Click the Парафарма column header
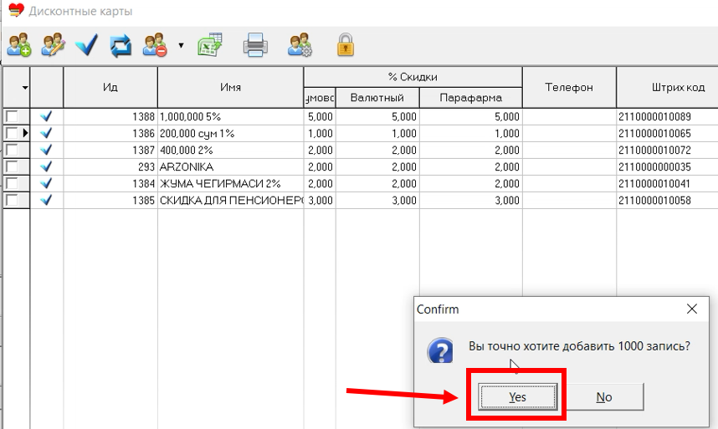 tap(471, 97)
